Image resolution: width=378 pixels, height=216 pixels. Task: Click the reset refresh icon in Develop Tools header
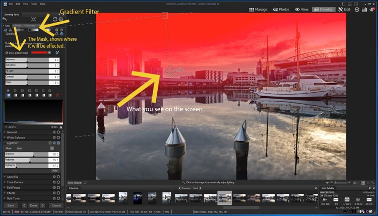tap(55, 19)
